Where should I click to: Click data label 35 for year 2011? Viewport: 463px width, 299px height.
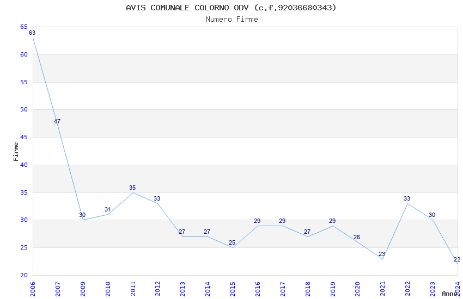pyautogui.click(x=132, y=188)
